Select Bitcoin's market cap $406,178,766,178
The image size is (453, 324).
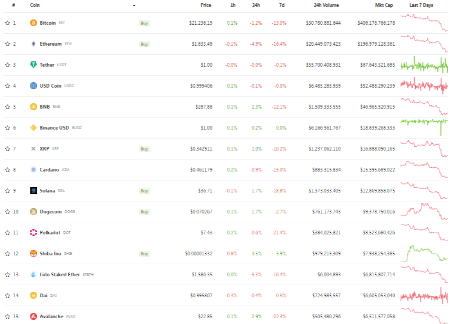point(376,23)
